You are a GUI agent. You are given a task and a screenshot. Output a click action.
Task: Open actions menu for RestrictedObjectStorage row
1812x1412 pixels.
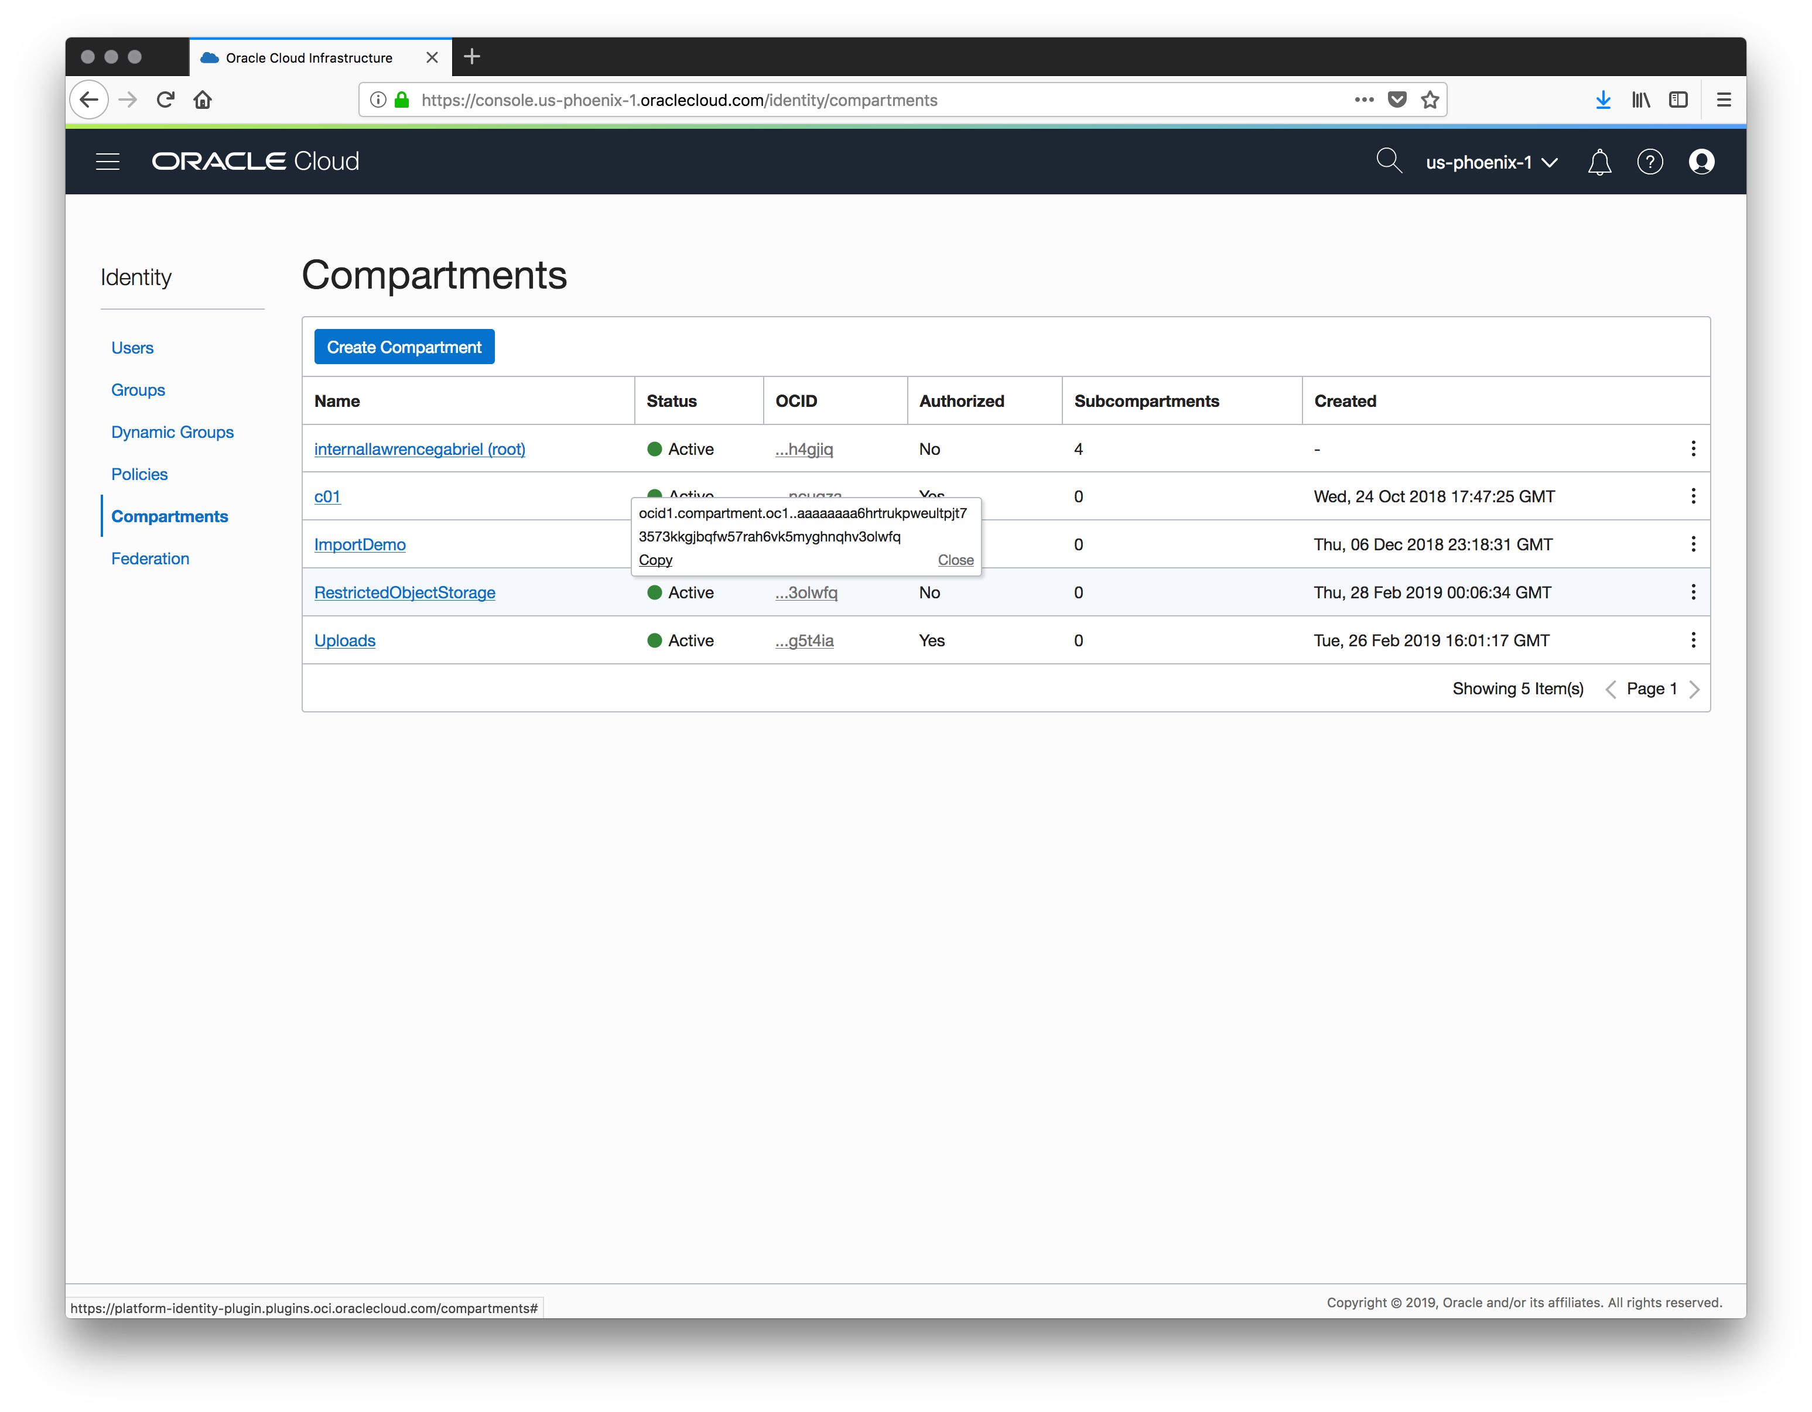pos(1693,592)
